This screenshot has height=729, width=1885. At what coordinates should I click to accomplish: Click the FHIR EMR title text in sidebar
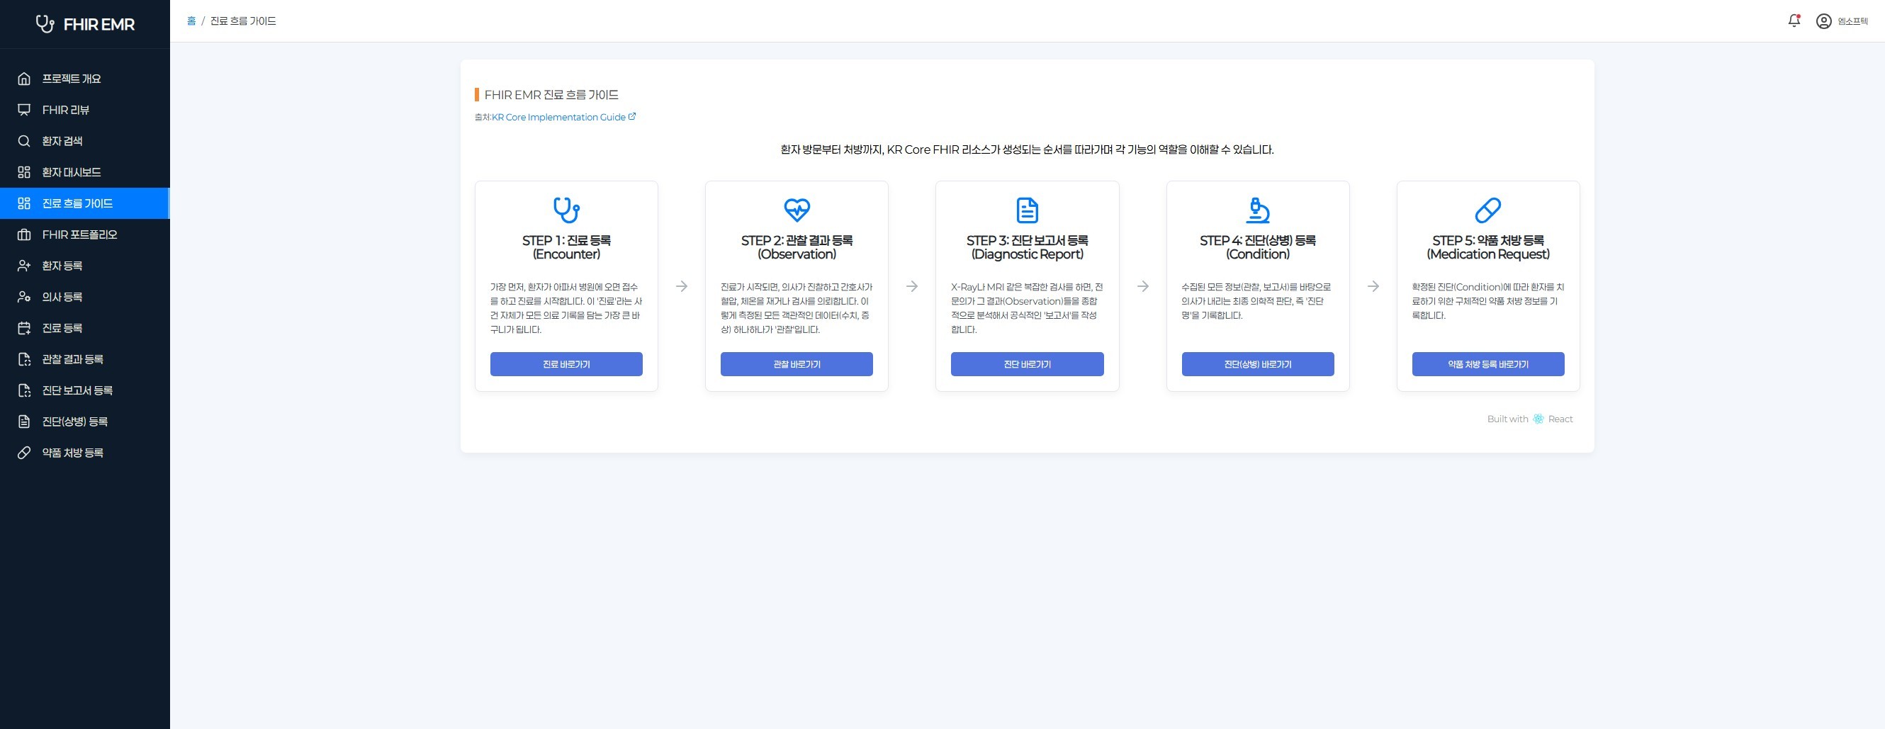coord(99,25)
